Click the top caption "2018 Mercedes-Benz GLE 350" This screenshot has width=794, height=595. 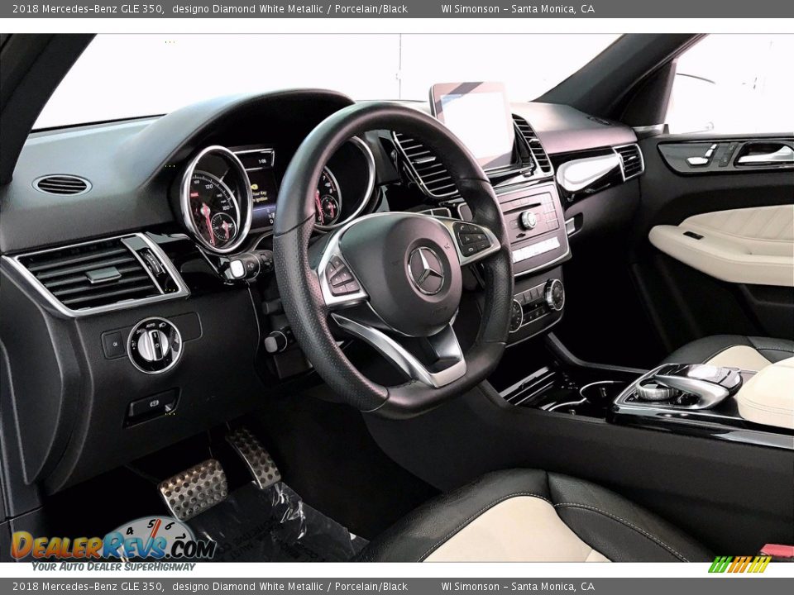(x=88, y=8)
